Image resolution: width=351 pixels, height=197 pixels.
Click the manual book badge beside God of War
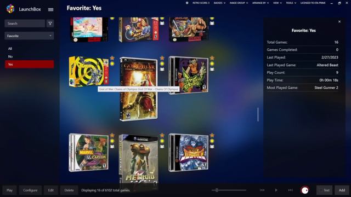pos(162,69)
